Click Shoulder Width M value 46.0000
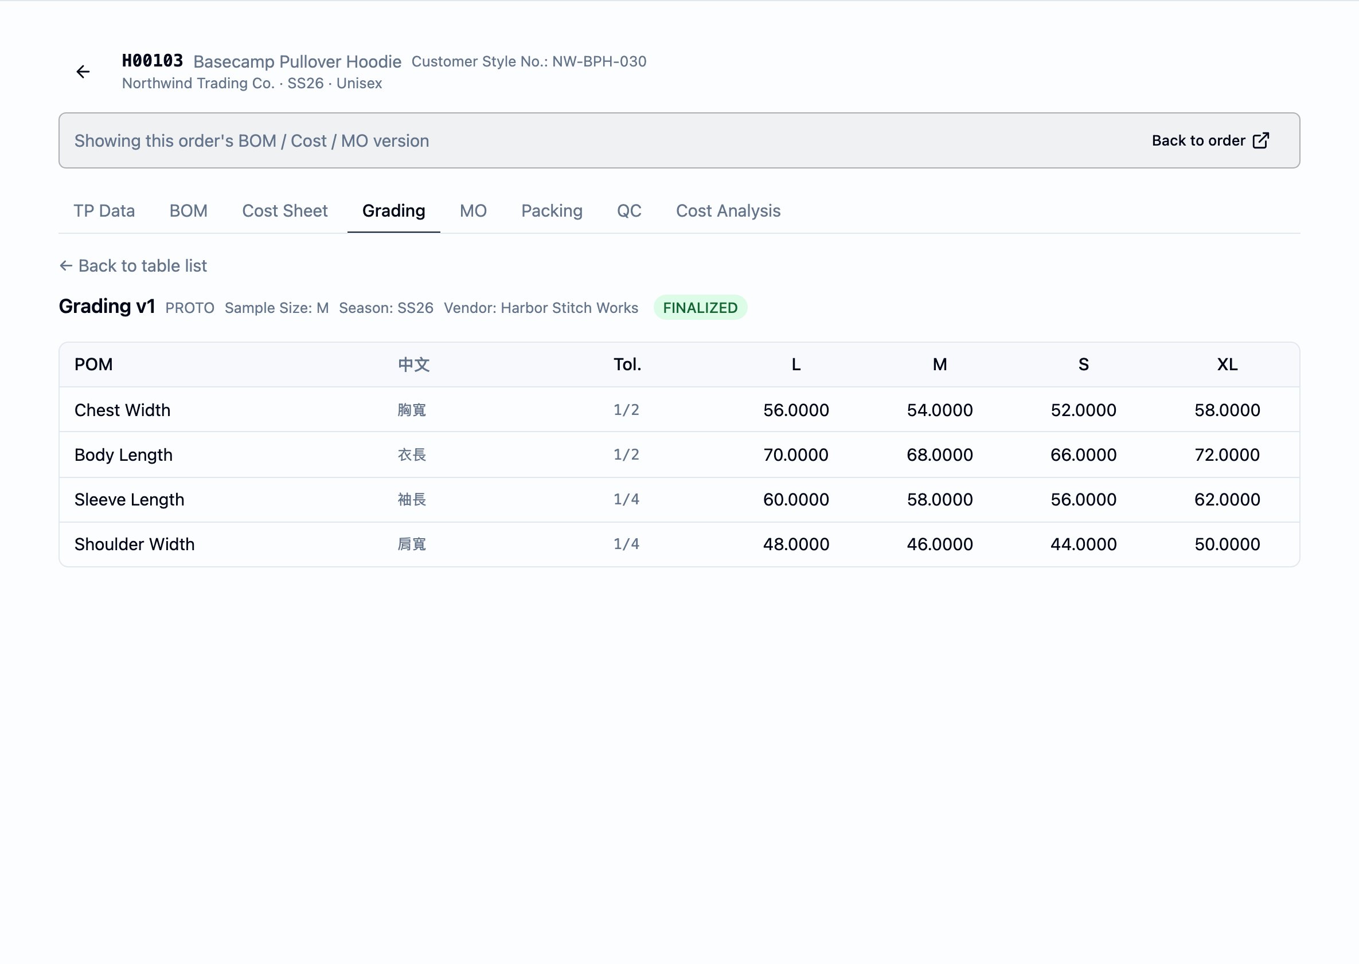The width and height of the screenshot is (1359, 964). (x=940, y=544)
